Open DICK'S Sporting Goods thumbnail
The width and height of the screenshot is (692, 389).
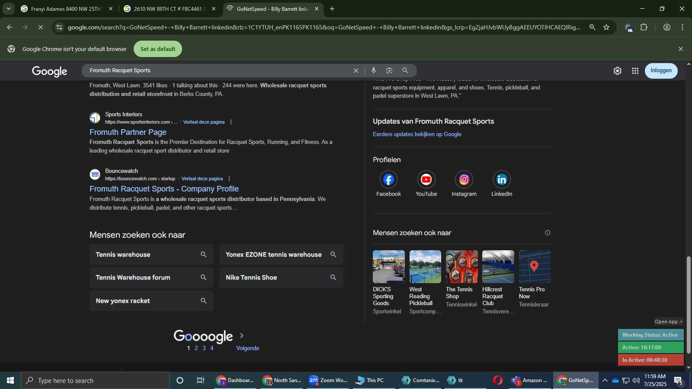(x=389, y=267)
